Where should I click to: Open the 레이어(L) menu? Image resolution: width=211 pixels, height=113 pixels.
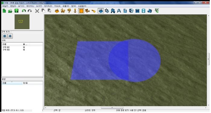30,6
